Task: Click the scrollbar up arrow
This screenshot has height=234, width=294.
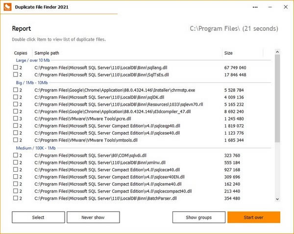Action: (277, 52)
